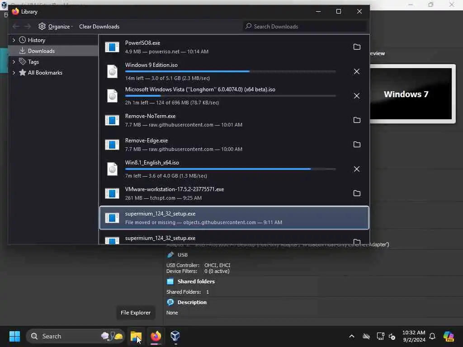Show VMware-workstation exe in its folder

click(x=357, y=193)
